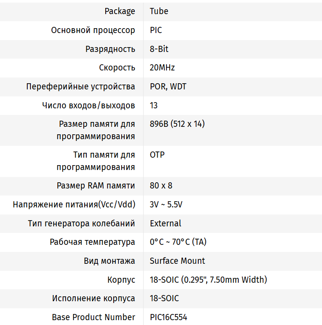Click the "Переферийные устройства" label

81,86
